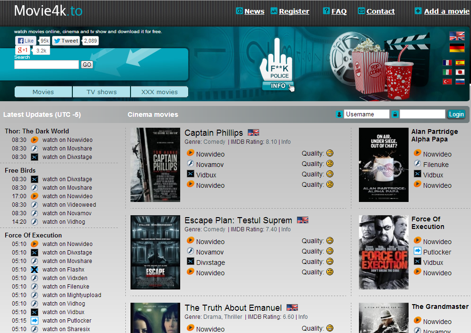Image resolution: width=471 pixels, height=333 pixels.
Task: Pick the Italian flag language option
Action: point(447,72)
